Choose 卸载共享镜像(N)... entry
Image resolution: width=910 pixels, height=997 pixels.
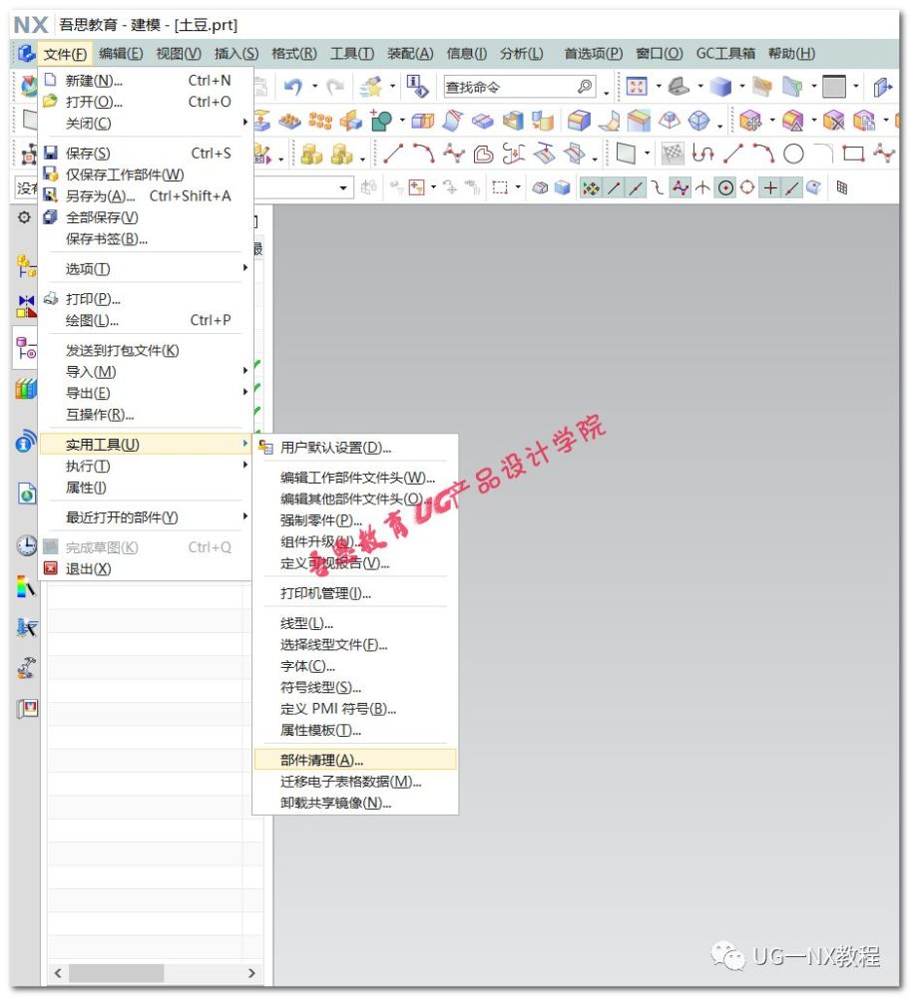tap(355, 803)
